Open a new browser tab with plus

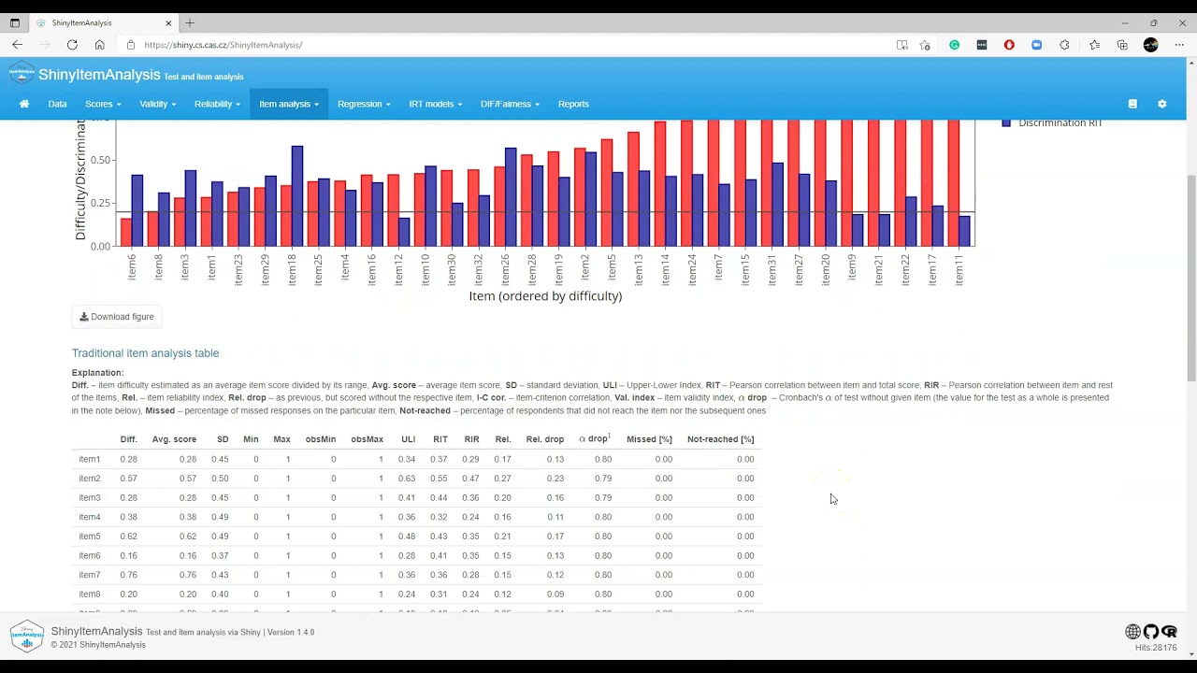(190, 22)
